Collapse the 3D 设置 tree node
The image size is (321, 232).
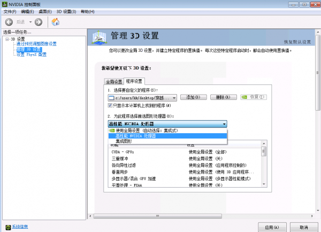(x=7, y=39)
